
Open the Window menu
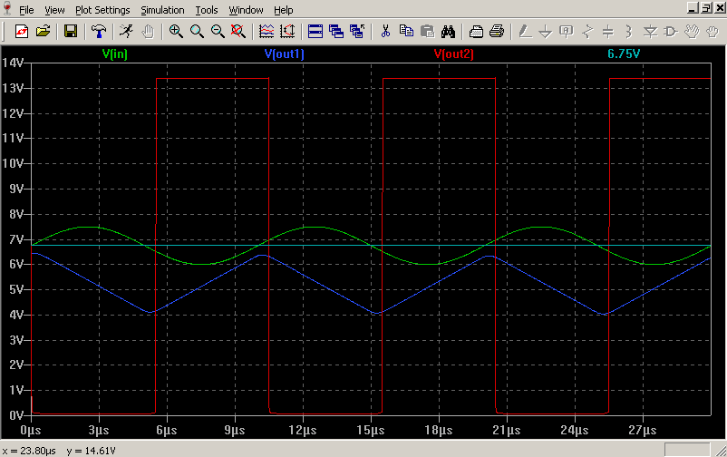point(246,10)
